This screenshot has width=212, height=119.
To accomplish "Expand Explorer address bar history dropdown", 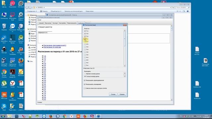I will (x=171, y=8).
